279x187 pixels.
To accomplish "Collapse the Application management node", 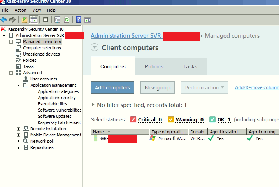I will pos(18,85).
